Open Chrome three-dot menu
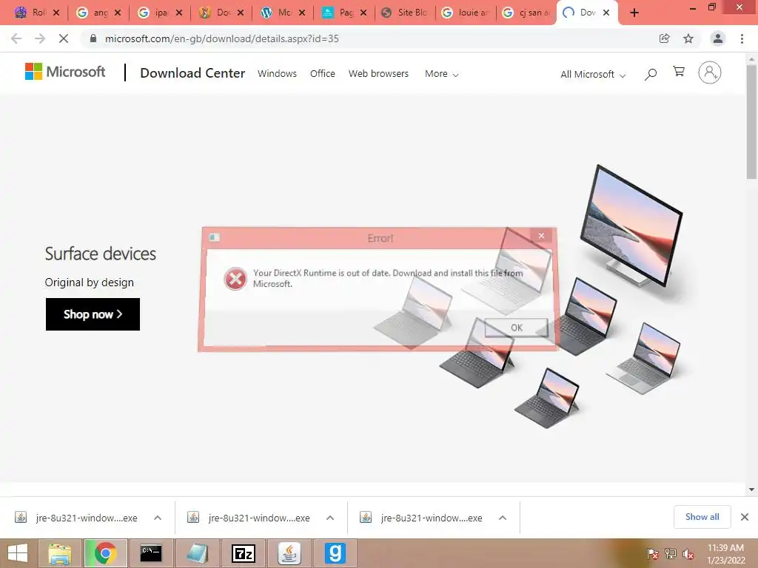The height and width of the screenshot is (568, 758). point(742,38)
